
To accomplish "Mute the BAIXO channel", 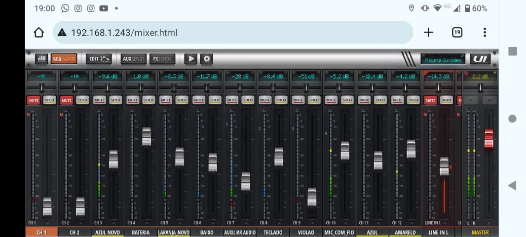I will point(199,100).
